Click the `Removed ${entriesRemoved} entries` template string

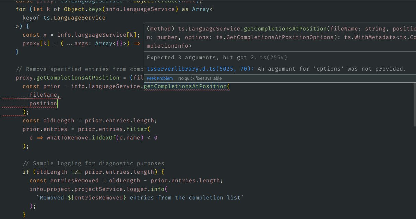click(x=140, y=198)
